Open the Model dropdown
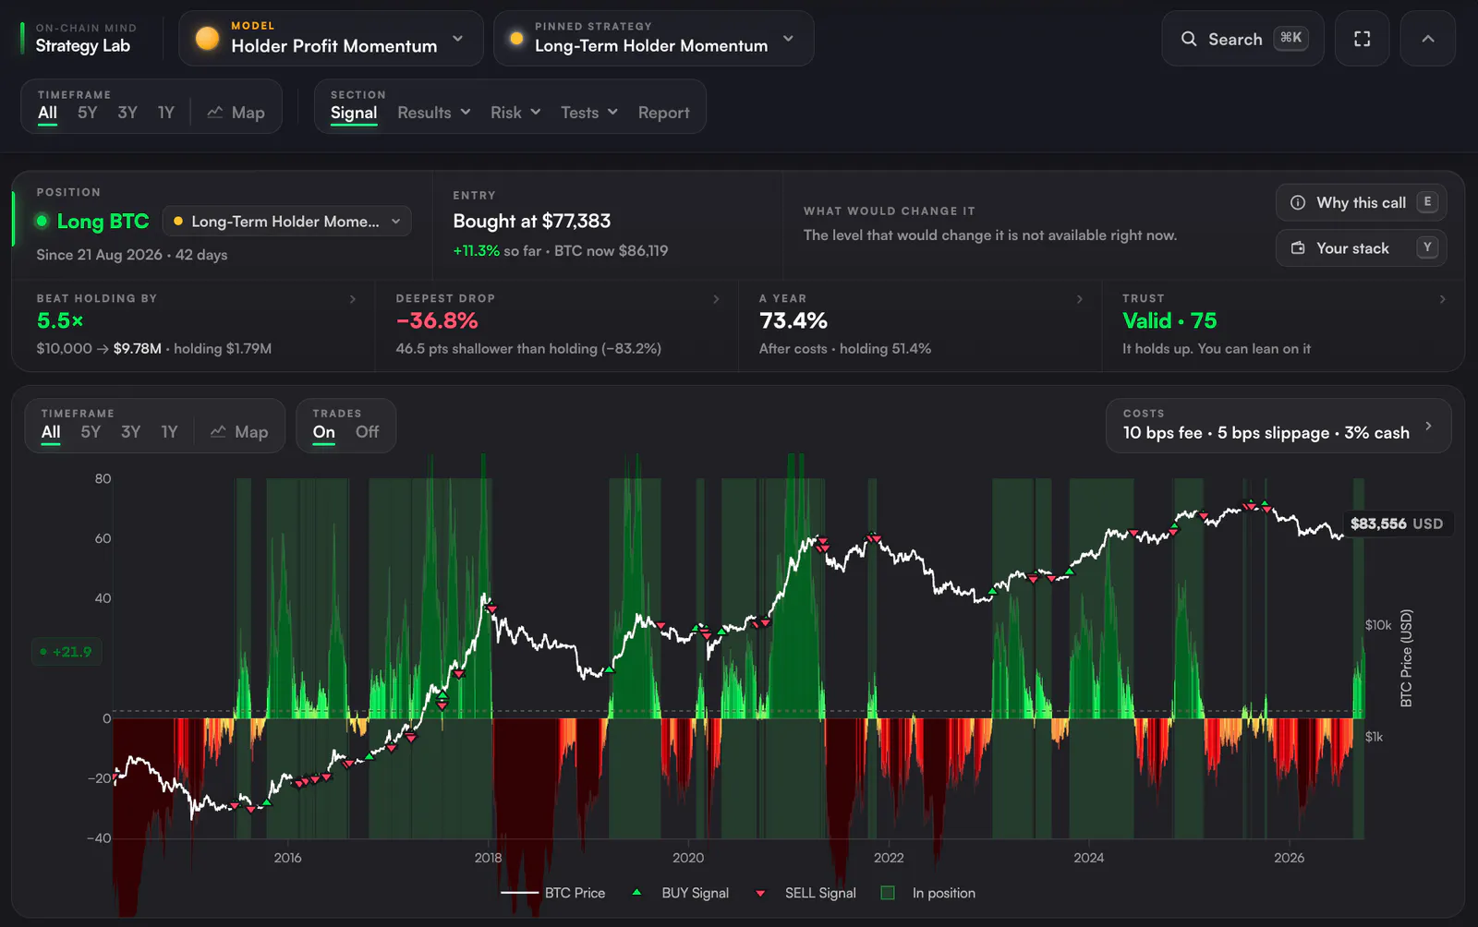 point(331,39)
